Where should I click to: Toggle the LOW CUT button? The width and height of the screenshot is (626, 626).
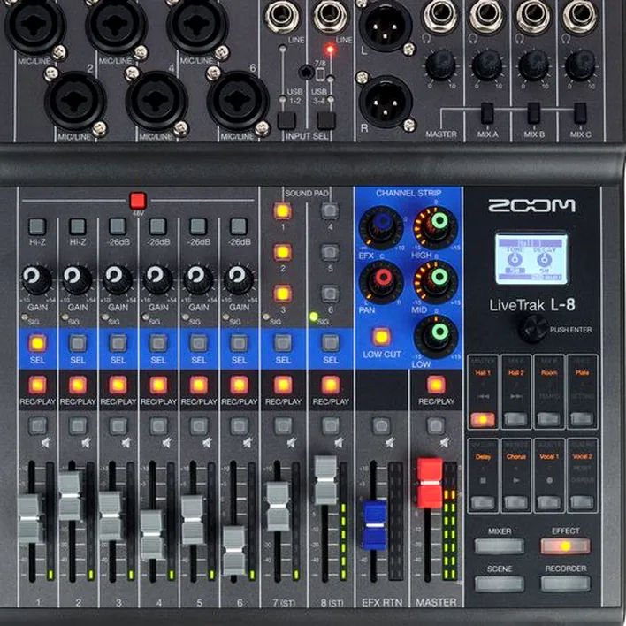(x=381, y=337)
